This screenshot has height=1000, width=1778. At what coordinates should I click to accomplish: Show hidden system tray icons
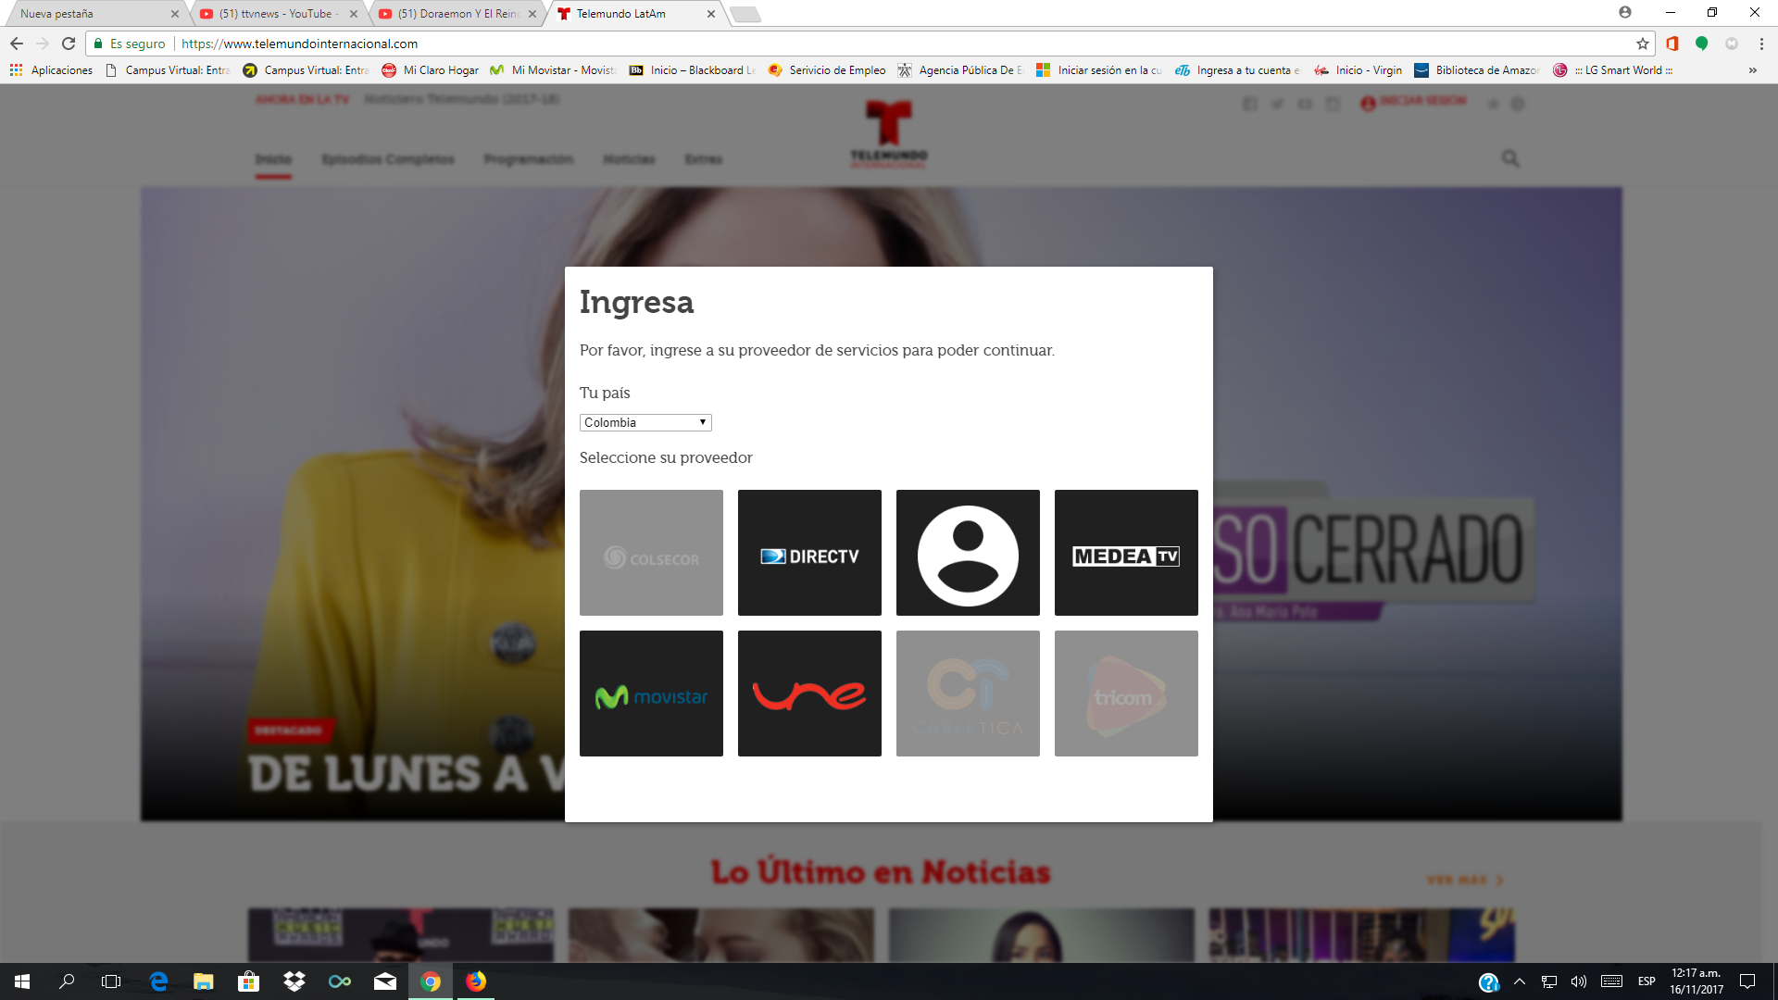pyautogui.click(x=1520, y=981)
